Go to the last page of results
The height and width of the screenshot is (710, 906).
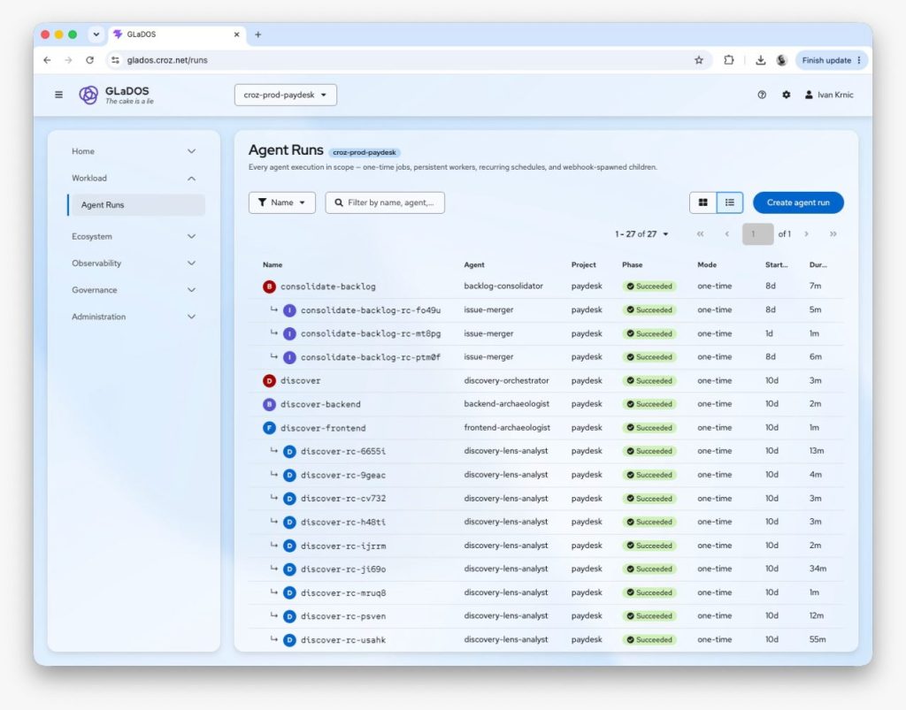833,234
